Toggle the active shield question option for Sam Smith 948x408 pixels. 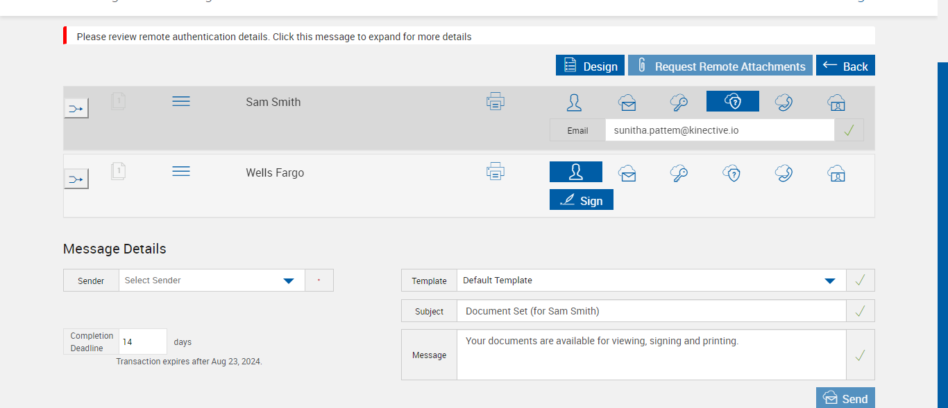click(x=732, y=102)
